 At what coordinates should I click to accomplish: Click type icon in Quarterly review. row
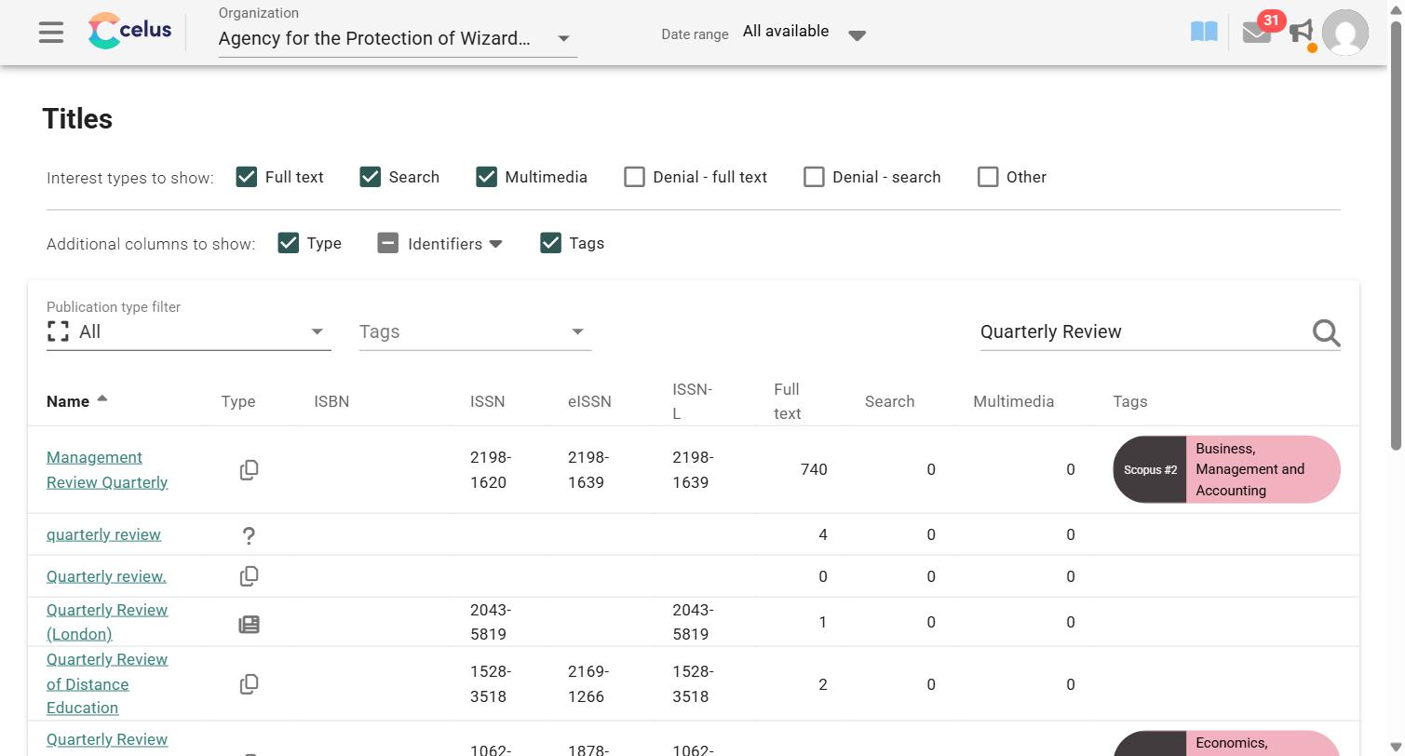click(x=249, y=576)
